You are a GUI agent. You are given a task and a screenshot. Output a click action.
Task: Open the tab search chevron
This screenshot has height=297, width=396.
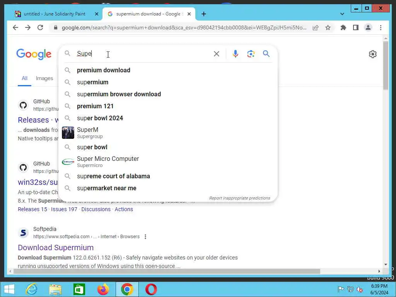click(x=342, y=14)
